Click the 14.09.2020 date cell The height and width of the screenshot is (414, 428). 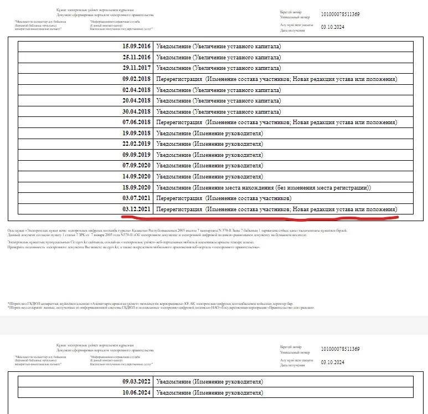136,176
